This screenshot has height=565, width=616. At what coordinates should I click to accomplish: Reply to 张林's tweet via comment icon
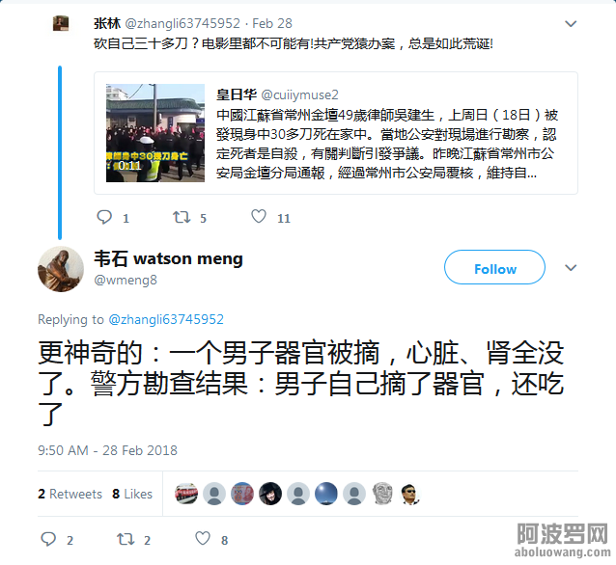104,217
